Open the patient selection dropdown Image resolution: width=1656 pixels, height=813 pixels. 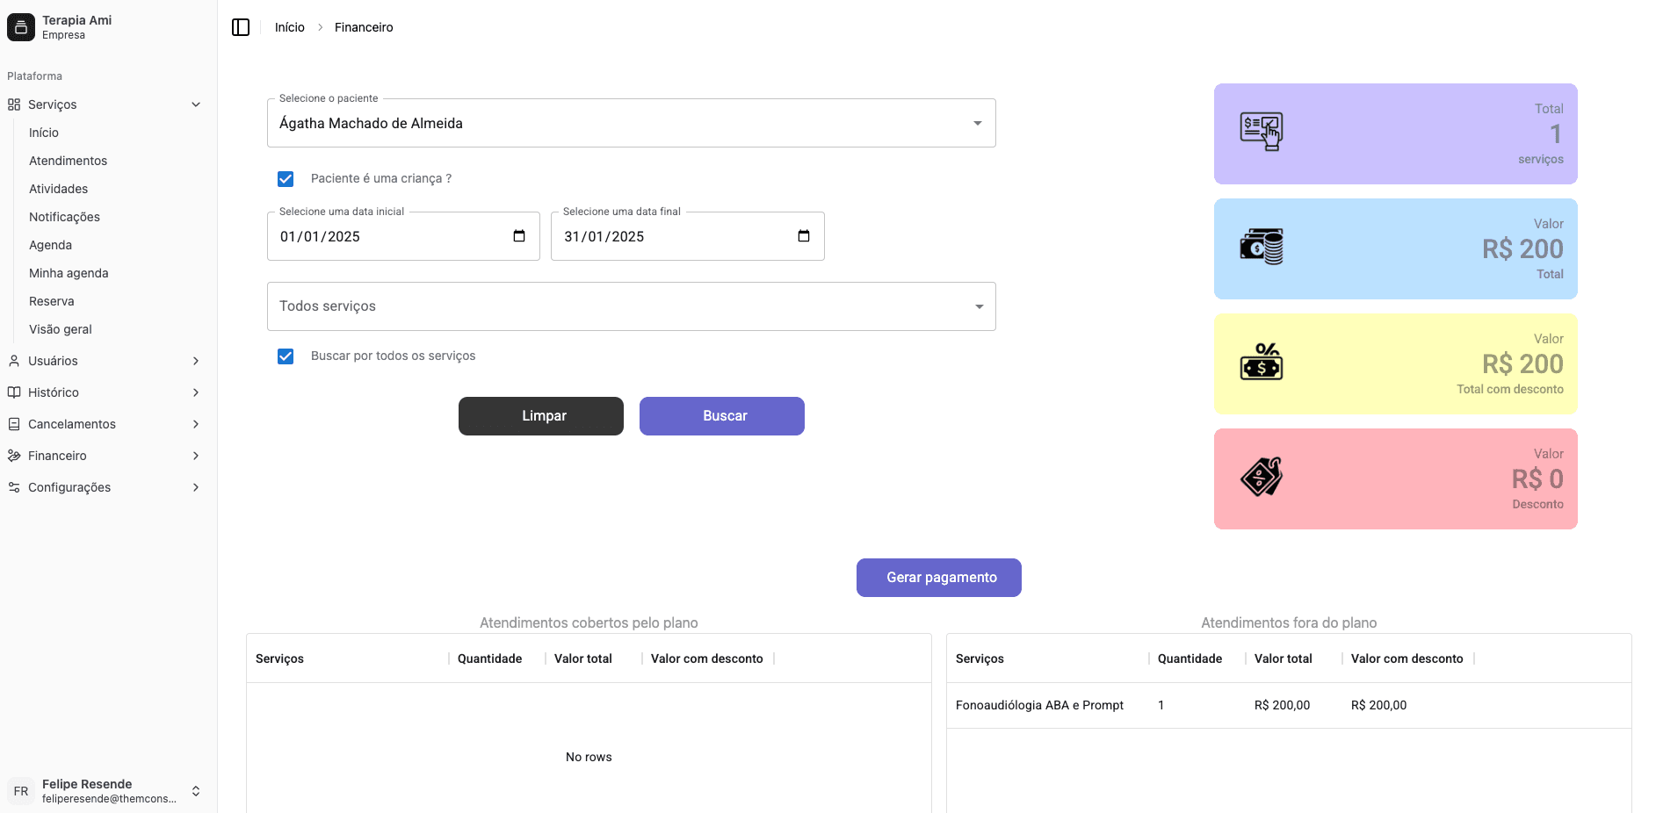pyautogui.click(x=631, y=123)
